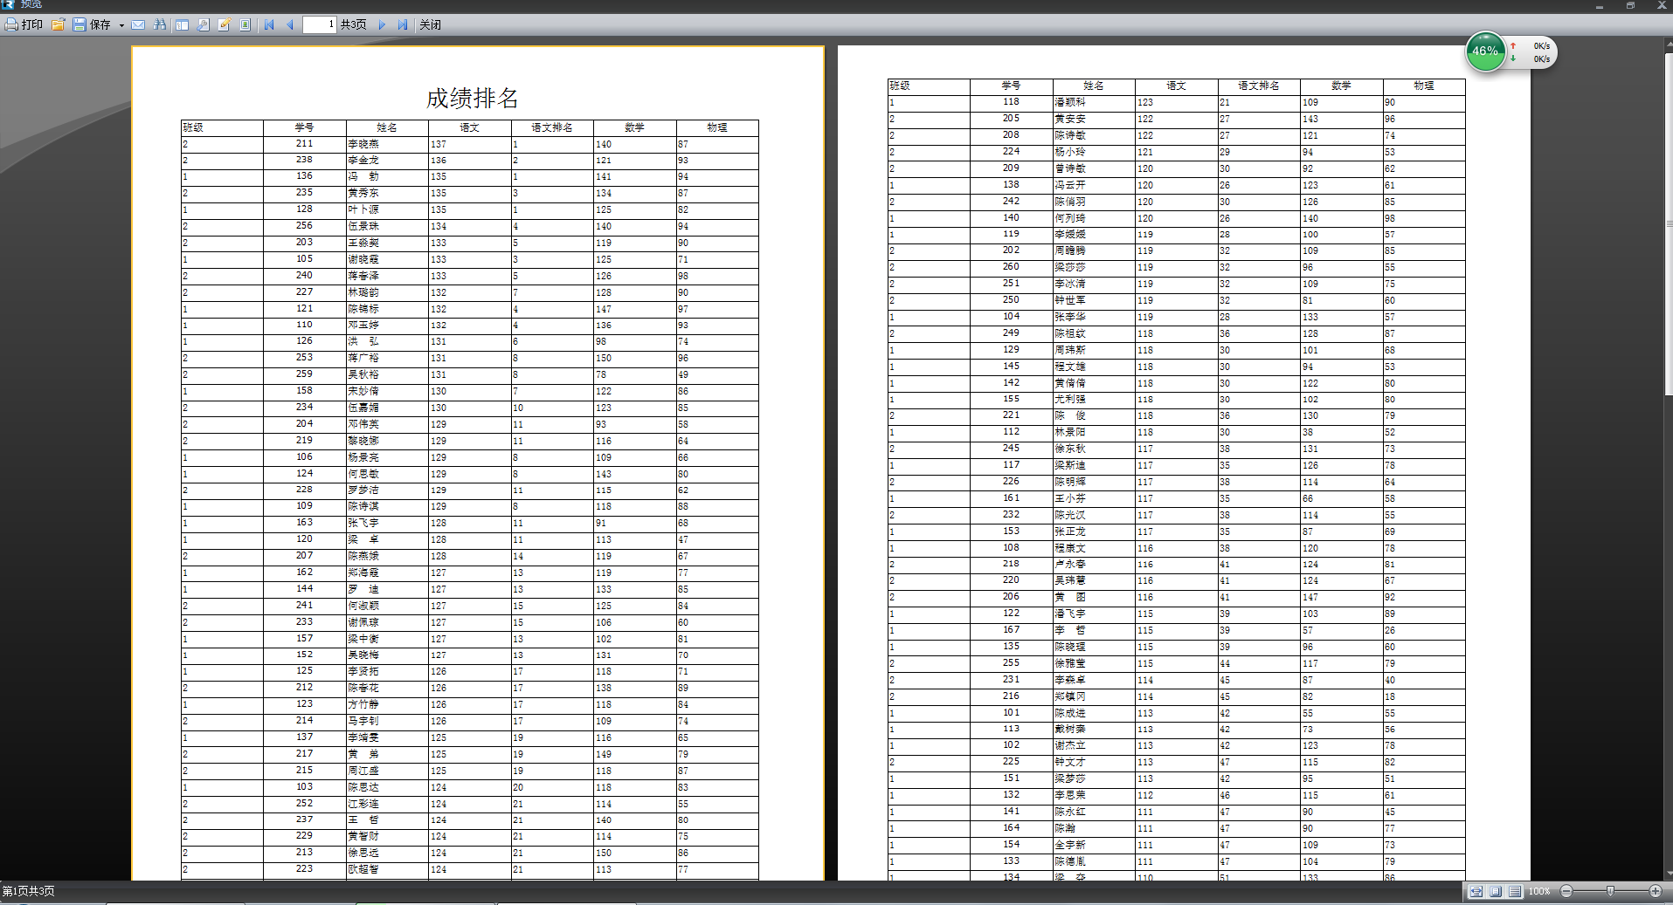The image size is (1673, 905).
Task: Jump to the last page
Action: click(x=403, y=24)
